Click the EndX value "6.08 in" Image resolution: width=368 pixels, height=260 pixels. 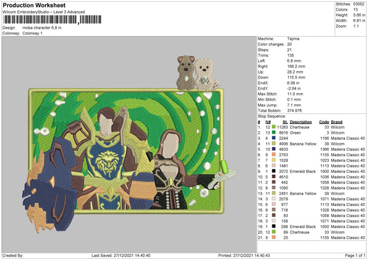click(293, 83)
